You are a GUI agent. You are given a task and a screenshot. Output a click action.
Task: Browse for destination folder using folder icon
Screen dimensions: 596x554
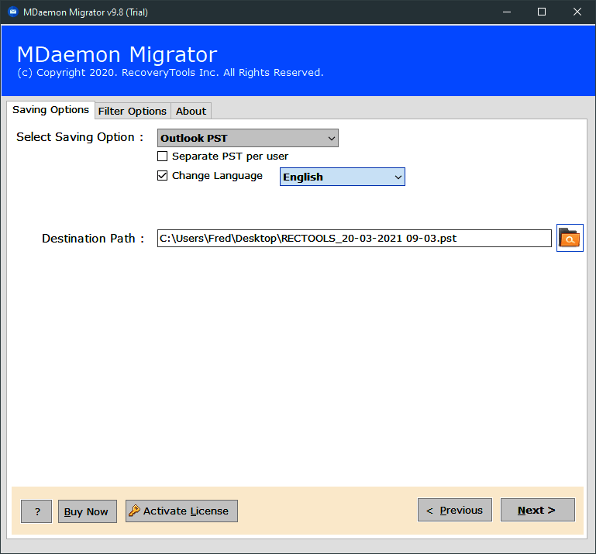pos(569,238)
